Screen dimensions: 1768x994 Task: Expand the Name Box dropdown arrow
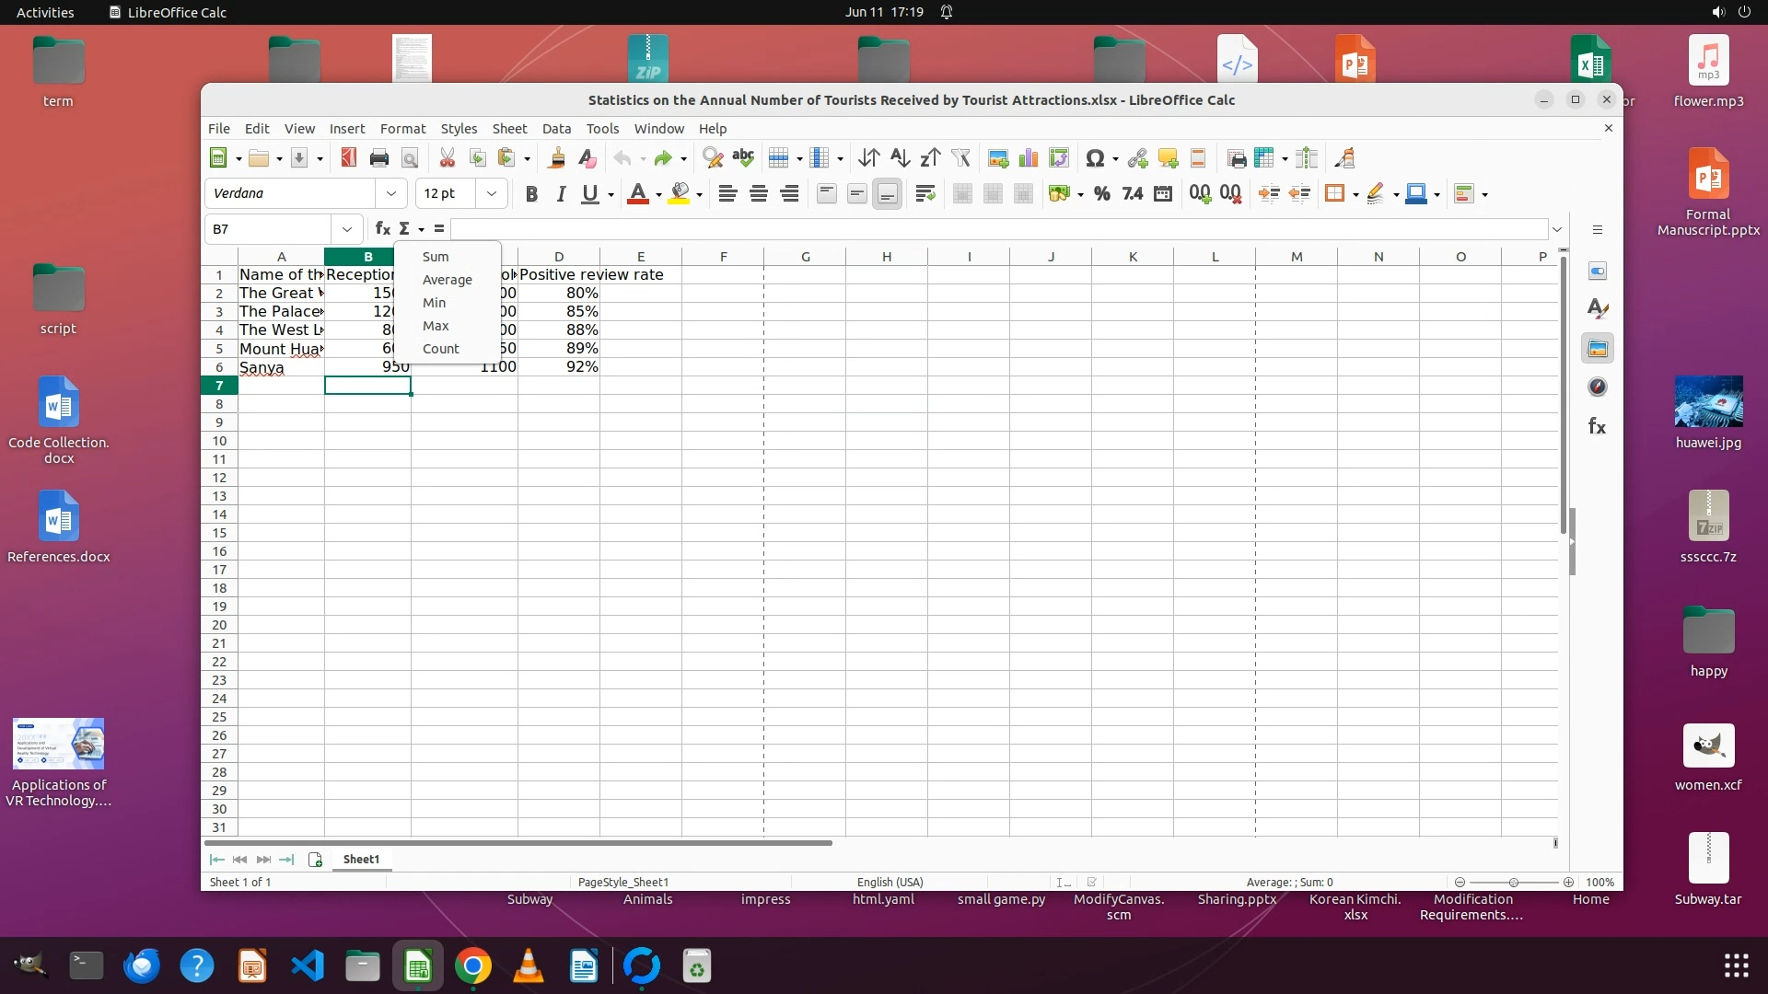click(x=346, y=229)
